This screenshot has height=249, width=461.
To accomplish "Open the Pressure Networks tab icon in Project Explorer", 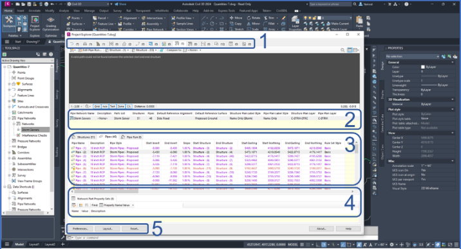I will click(x=190, y=44).
